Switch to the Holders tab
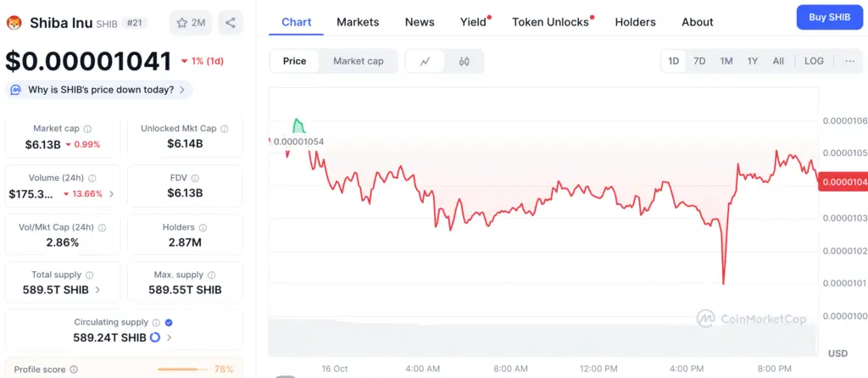The width and height of the screenshot is (868, 378). (x=635, y=22)
